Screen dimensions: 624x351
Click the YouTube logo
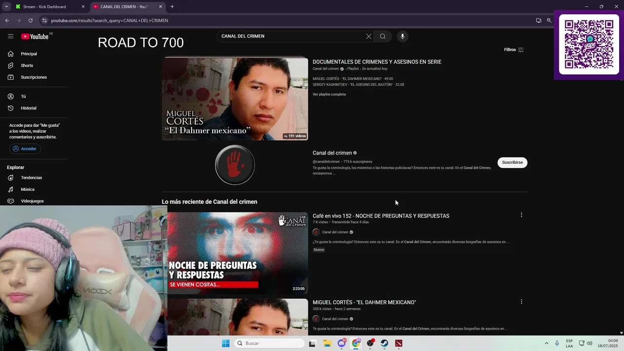pyautogui.click(x=35, y=36)
